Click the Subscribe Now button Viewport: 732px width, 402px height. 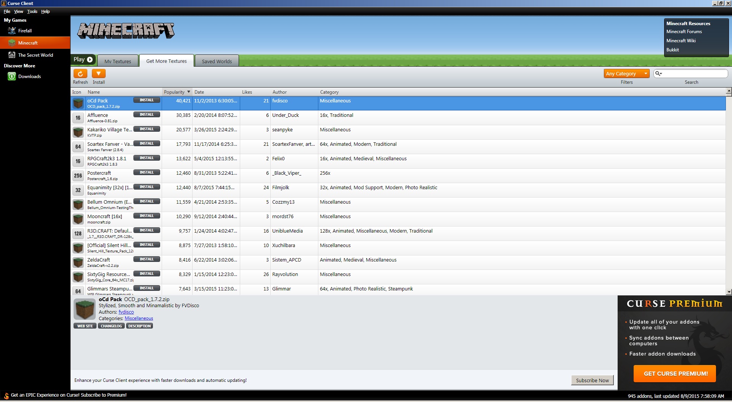(592, 380)
